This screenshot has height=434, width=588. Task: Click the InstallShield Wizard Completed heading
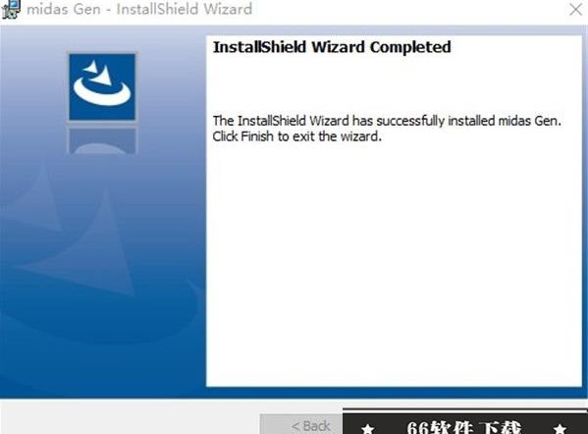332,47
